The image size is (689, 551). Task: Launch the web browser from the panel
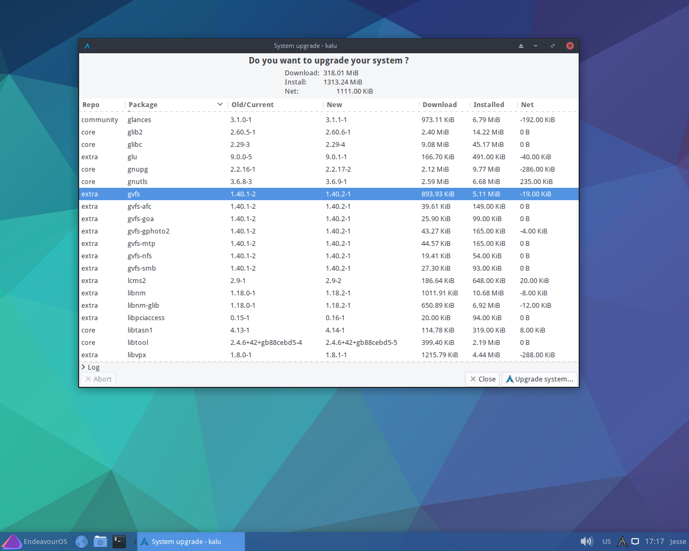(82, 541)
